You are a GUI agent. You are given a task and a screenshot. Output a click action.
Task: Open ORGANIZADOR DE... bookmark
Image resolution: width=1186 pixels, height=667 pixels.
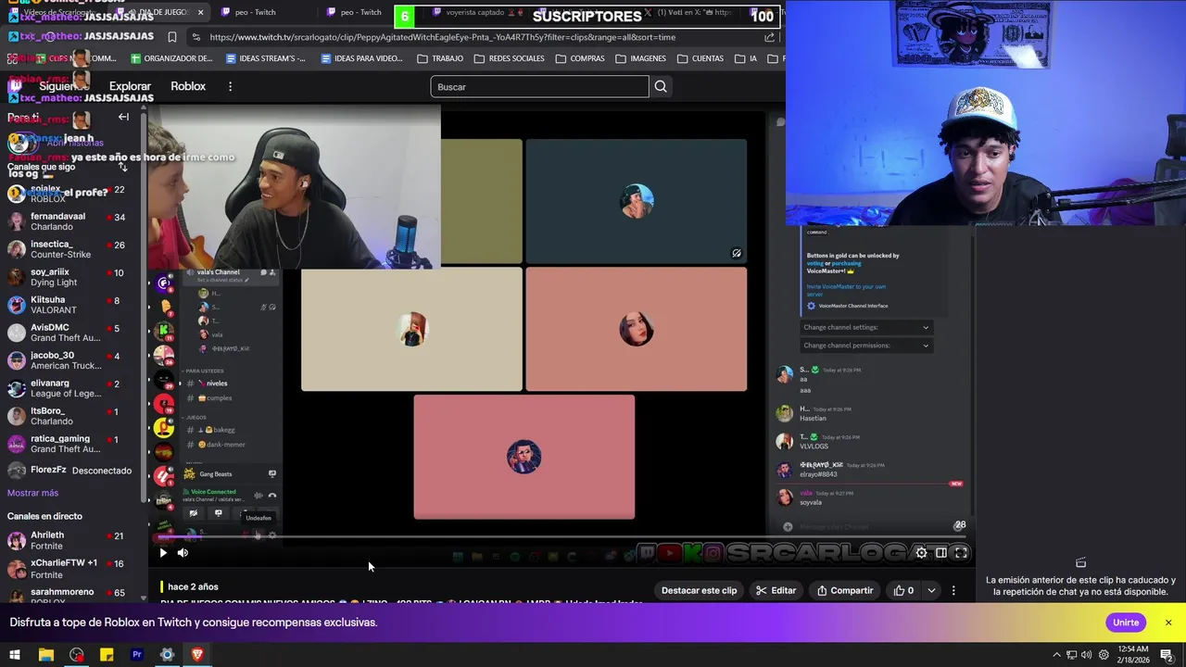[171, 58]
